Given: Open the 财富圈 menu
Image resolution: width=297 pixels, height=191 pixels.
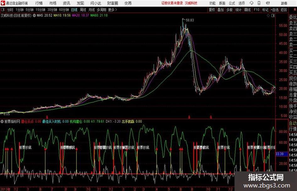Looking at the screenshot, I should pyautogui.click(x=113, y=3).
